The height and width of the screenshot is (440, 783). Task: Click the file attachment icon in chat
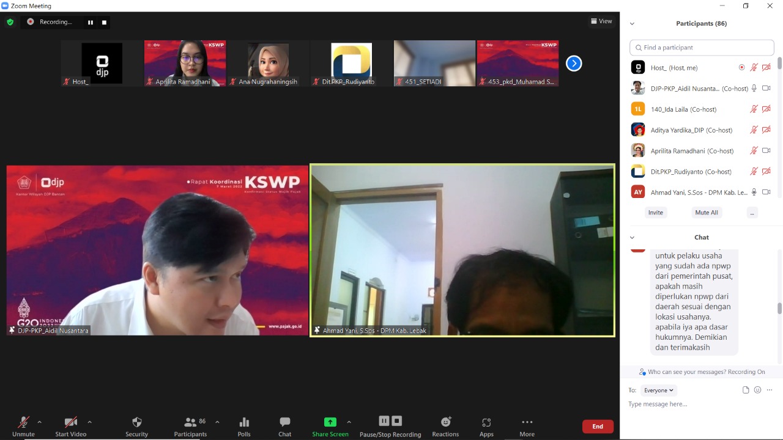746,390
